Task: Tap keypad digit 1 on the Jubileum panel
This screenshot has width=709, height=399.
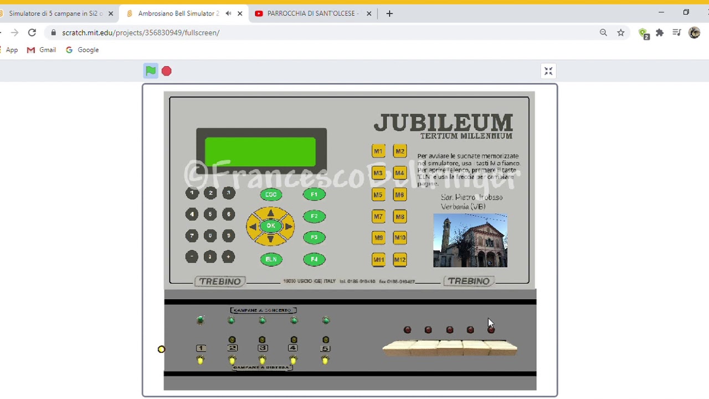Action: (192, 193)
